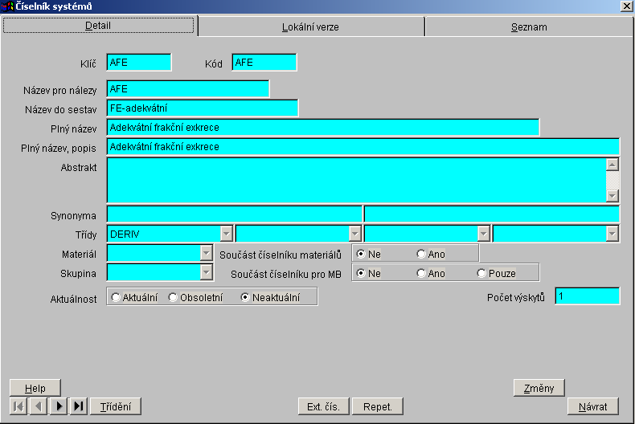Switch to the Seznam tab
The width and height of the screenshot is (635, 424).
tap(529, 26)
